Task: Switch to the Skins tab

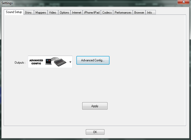Action: coord(29,13)
